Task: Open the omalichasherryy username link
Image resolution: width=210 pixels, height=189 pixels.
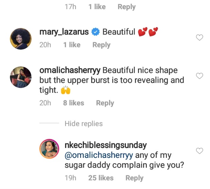Action: (70, 70)
